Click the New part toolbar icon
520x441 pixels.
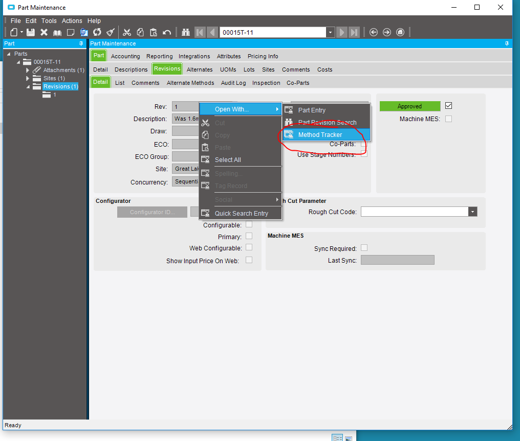point(14,32)
